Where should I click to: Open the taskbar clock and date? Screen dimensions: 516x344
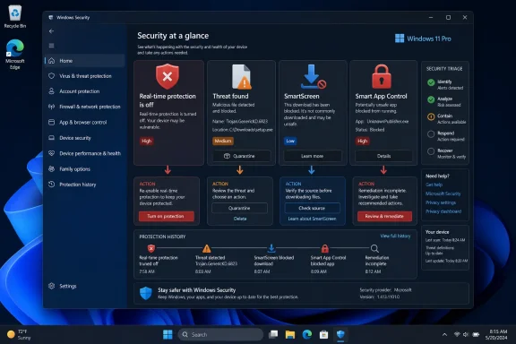click(496, 334)
